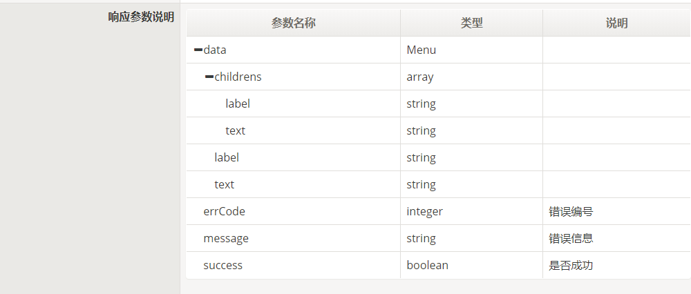The width and height of the screenshot is (691, 294).
Task: Click the errCode parameter row
Action: [x=439, y=211]
